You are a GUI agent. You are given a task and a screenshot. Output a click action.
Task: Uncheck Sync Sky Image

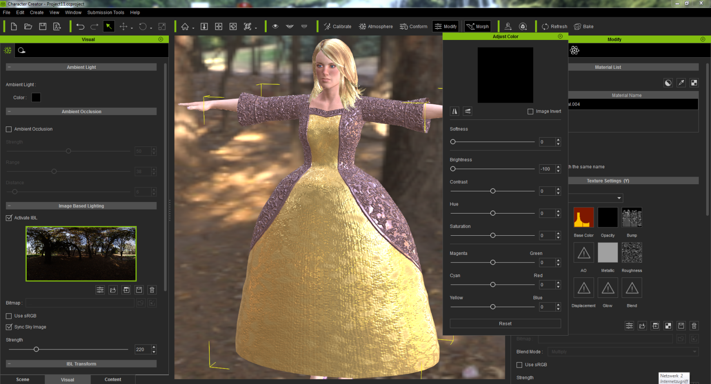click(9, 327)
